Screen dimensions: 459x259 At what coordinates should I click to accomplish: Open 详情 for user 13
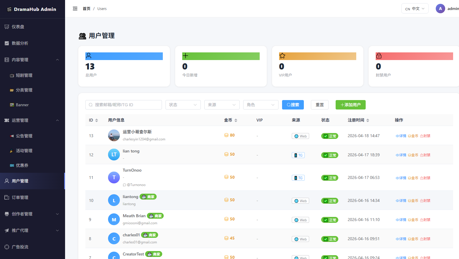(401, 136)
